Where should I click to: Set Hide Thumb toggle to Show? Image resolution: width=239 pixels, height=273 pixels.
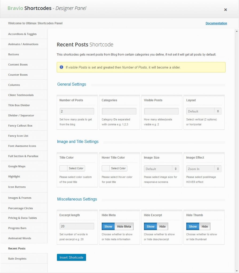[193, 227]
